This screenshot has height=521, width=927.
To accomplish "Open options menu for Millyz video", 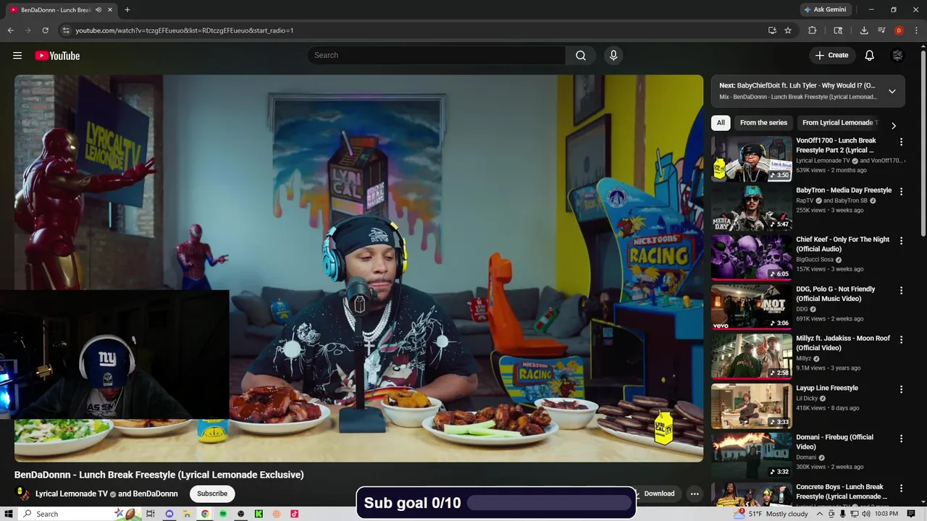I will coord(901,340).
